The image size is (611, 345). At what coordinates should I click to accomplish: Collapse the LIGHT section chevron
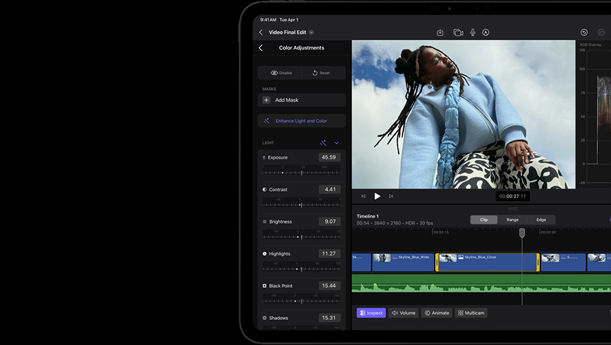click(337, 143)
